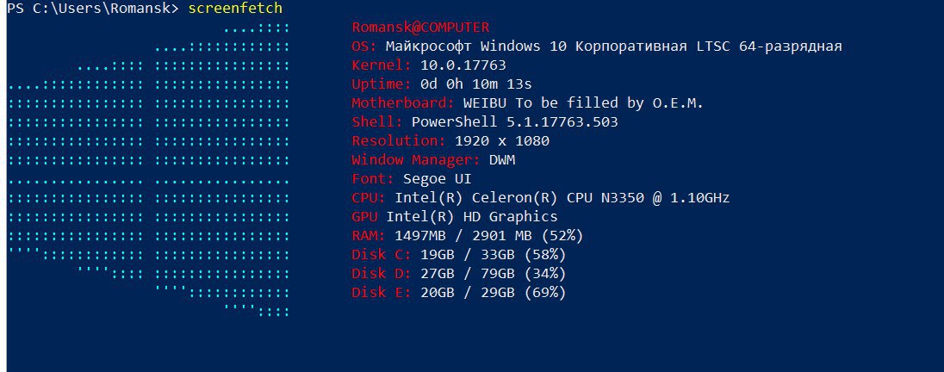
Task: Click the Romansk@COMPUTER heading
Action: coord(420,28)
